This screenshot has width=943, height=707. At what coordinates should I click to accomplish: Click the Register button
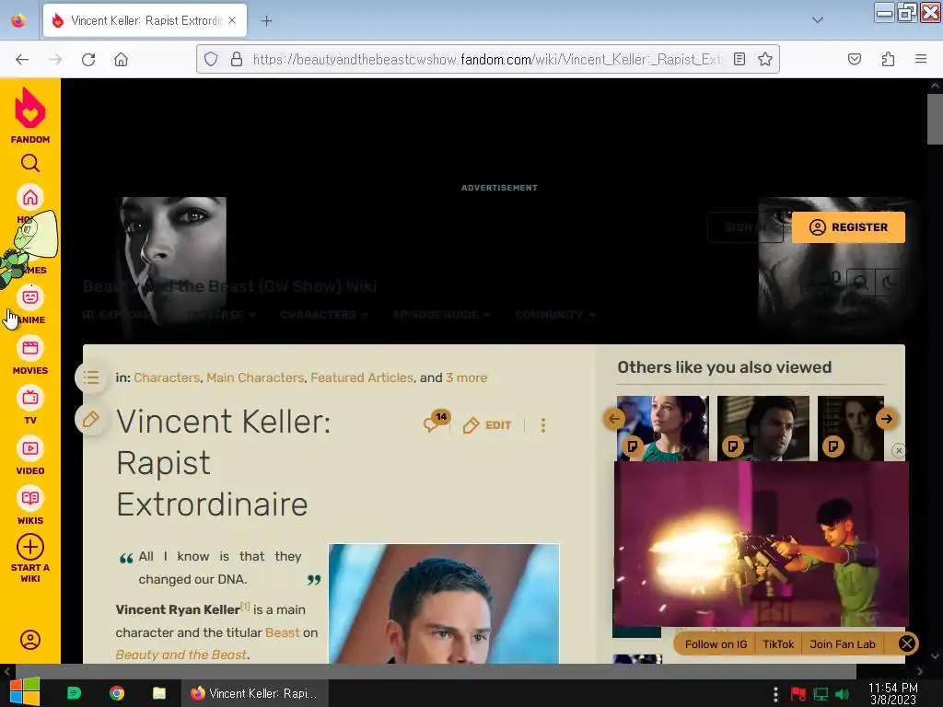[848, 227]
